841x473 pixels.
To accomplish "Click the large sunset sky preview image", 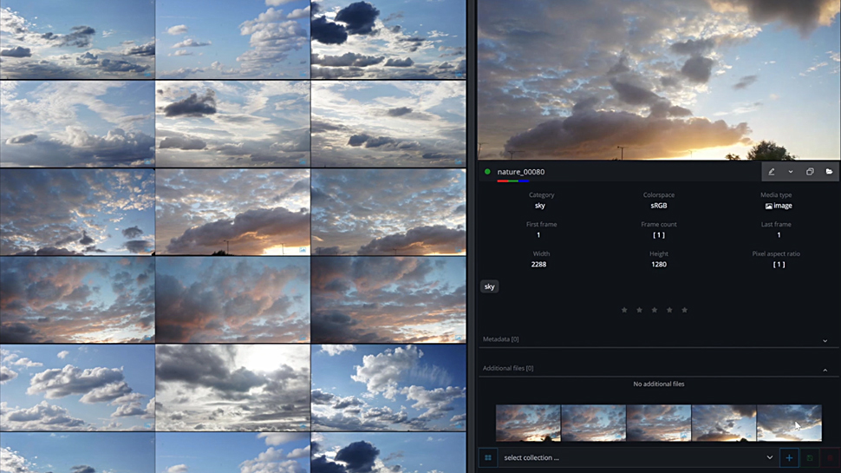I will 659,80.
